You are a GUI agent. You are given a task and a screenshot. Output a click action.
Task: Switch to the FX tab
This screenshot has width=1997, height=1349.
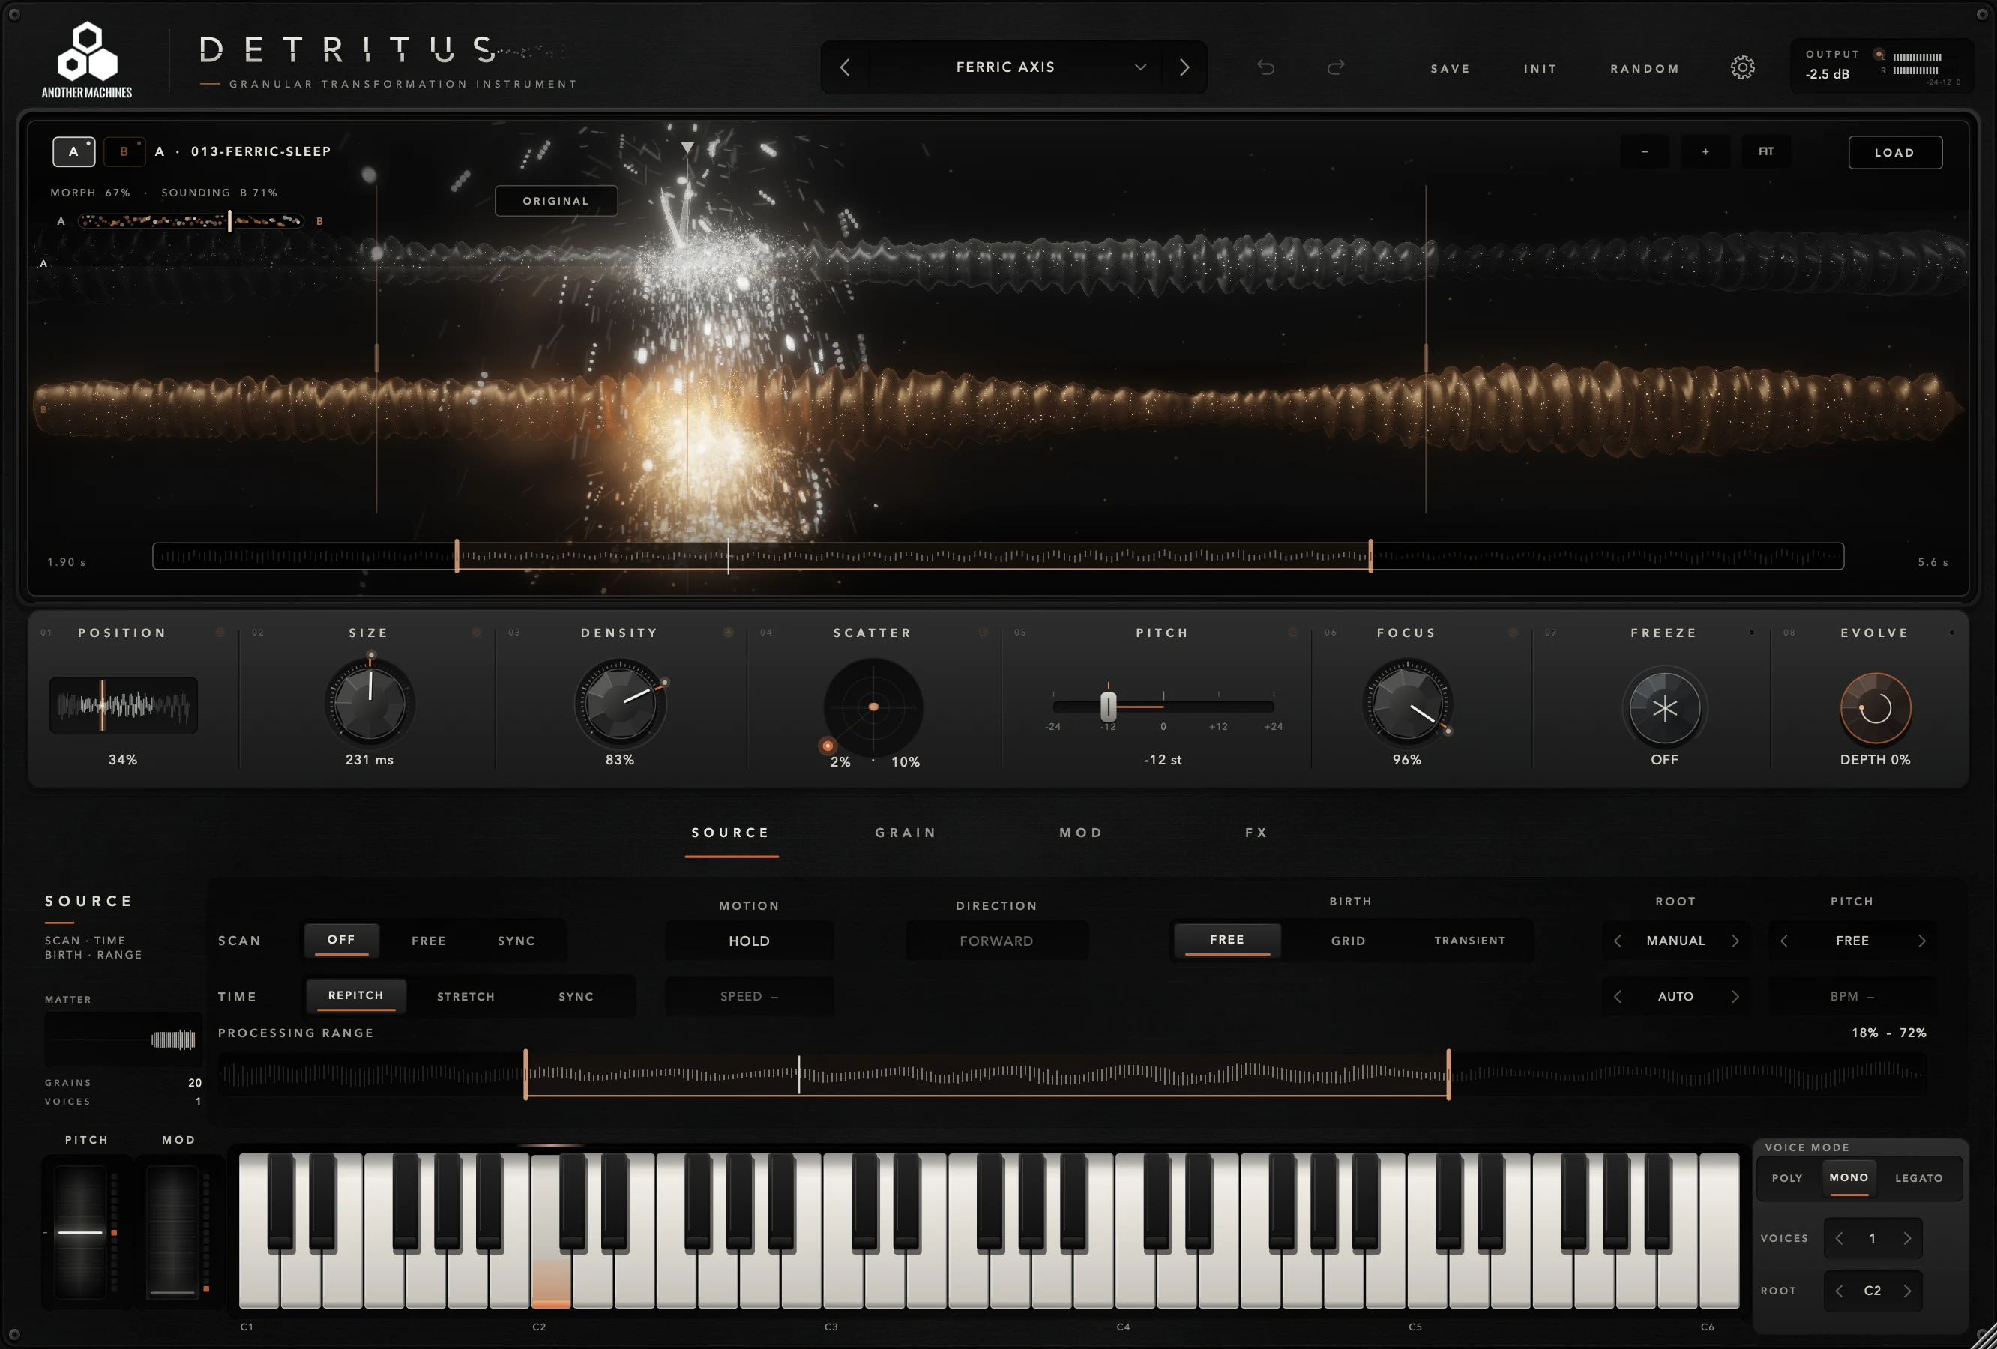1256,833
